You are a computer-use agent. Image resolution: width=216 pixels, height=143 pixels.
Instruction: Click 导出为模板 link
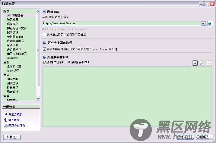click(x=15, y=114)
